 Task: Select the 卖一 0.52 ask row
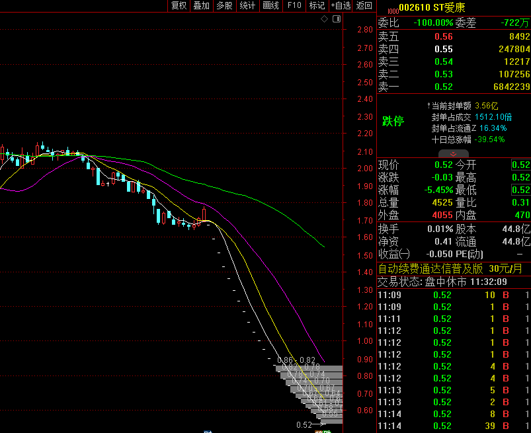coord(454,87)
